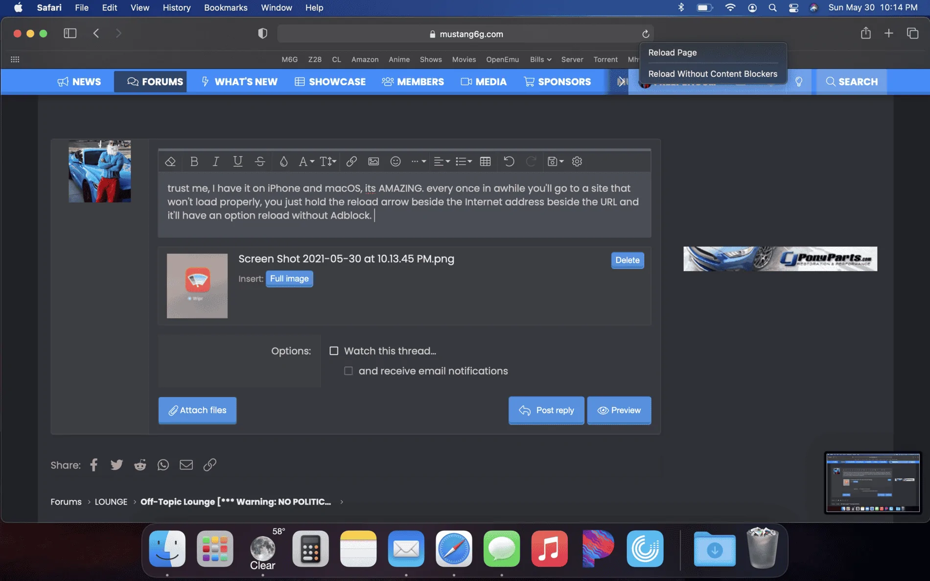The height and width of the screenshot is (581, 930).
Task: Open font size dropdown
Action: coord(328,161)
